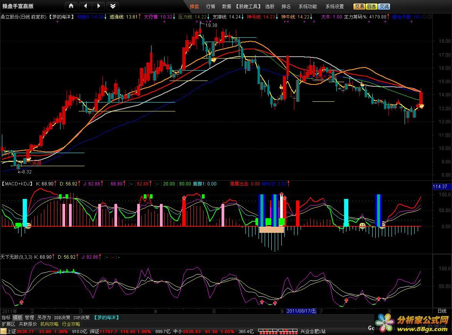
Task: Click the 猎鹰出击: 0.00 indicator label
Action: [245, 183]
